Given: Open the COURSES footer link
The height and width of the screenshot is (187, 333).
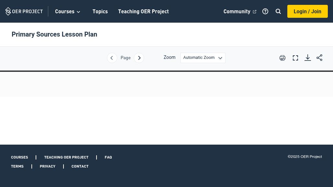Looking at the screenshot, I should point(19,157).
